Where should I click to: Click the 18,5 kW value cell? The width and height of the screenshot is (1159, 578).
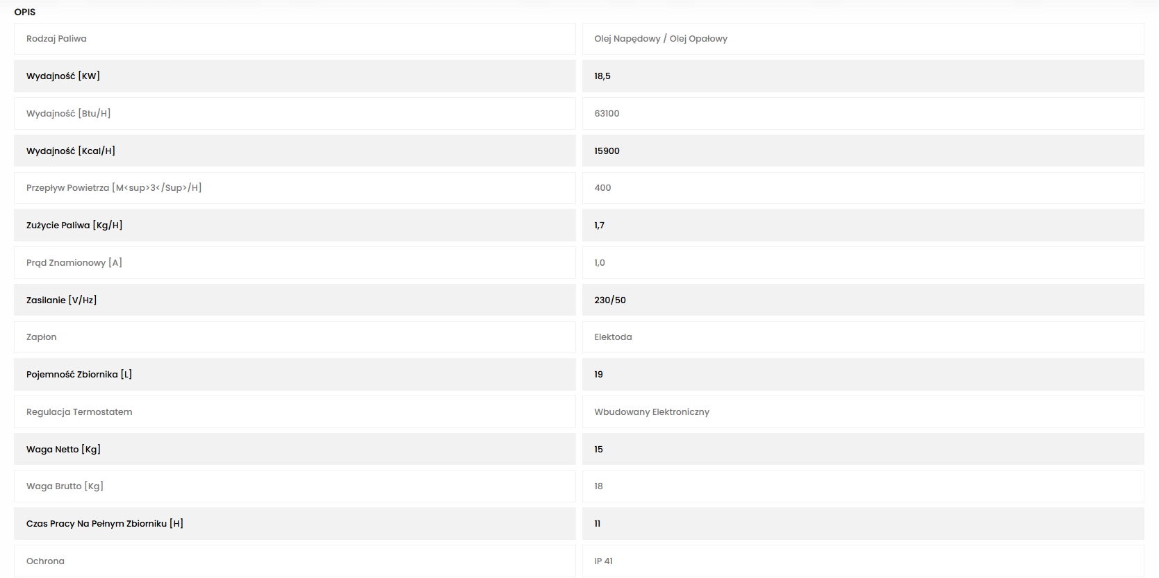coord(602,76)
